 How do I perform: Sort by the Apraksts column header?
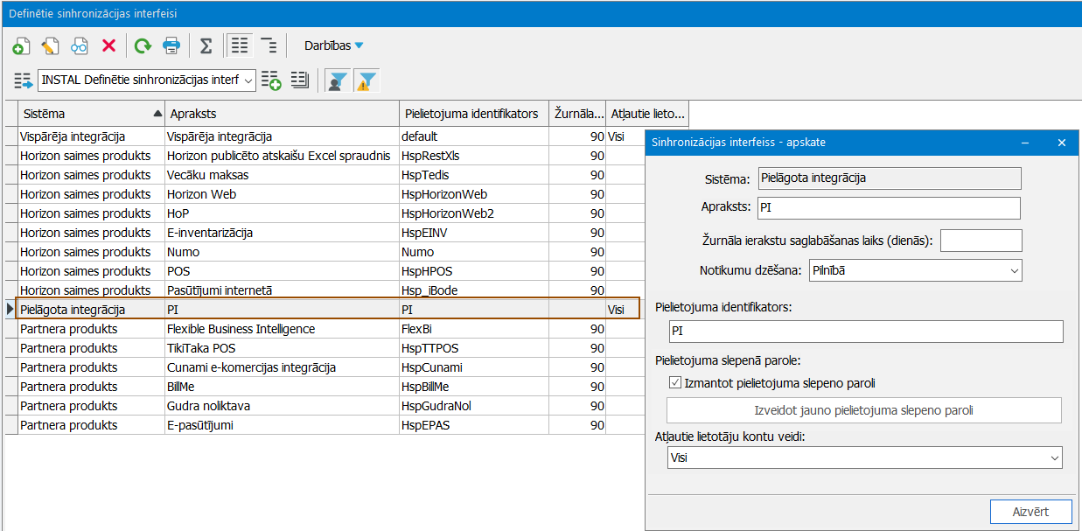tap(281, 114)
